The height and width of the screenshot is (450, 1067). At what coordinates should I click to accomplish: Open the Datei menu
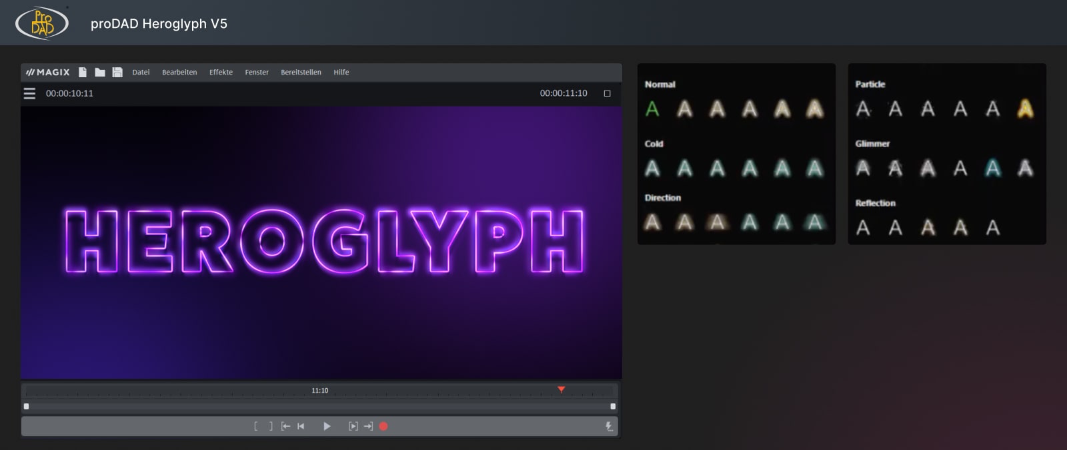click(141, 72)
